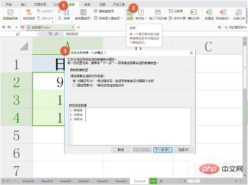The height and width of the screenshot is (185, 248).
Task: Select row 5 header
Action: point(16,135)
